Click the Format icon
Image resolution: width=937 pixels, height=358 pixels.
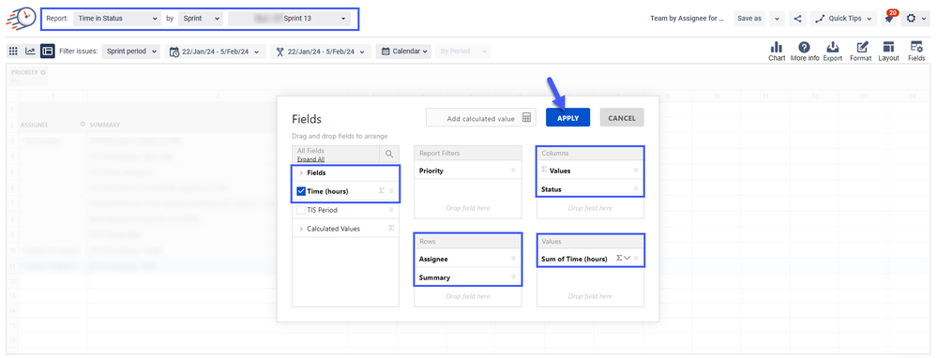(x=860, y=52)
